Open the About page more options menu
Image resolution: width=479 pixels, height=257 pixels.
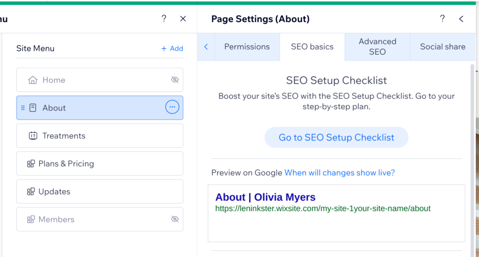(172, 107)
